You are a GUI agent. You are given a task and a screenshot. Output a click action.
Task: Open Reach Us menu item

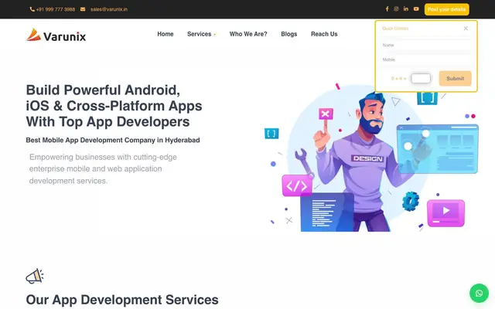point(324,34)
